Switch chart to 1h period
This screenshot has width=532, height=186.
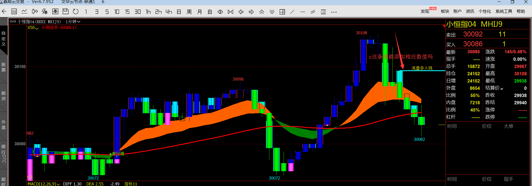pyautogui.click(x=148, y=12)
